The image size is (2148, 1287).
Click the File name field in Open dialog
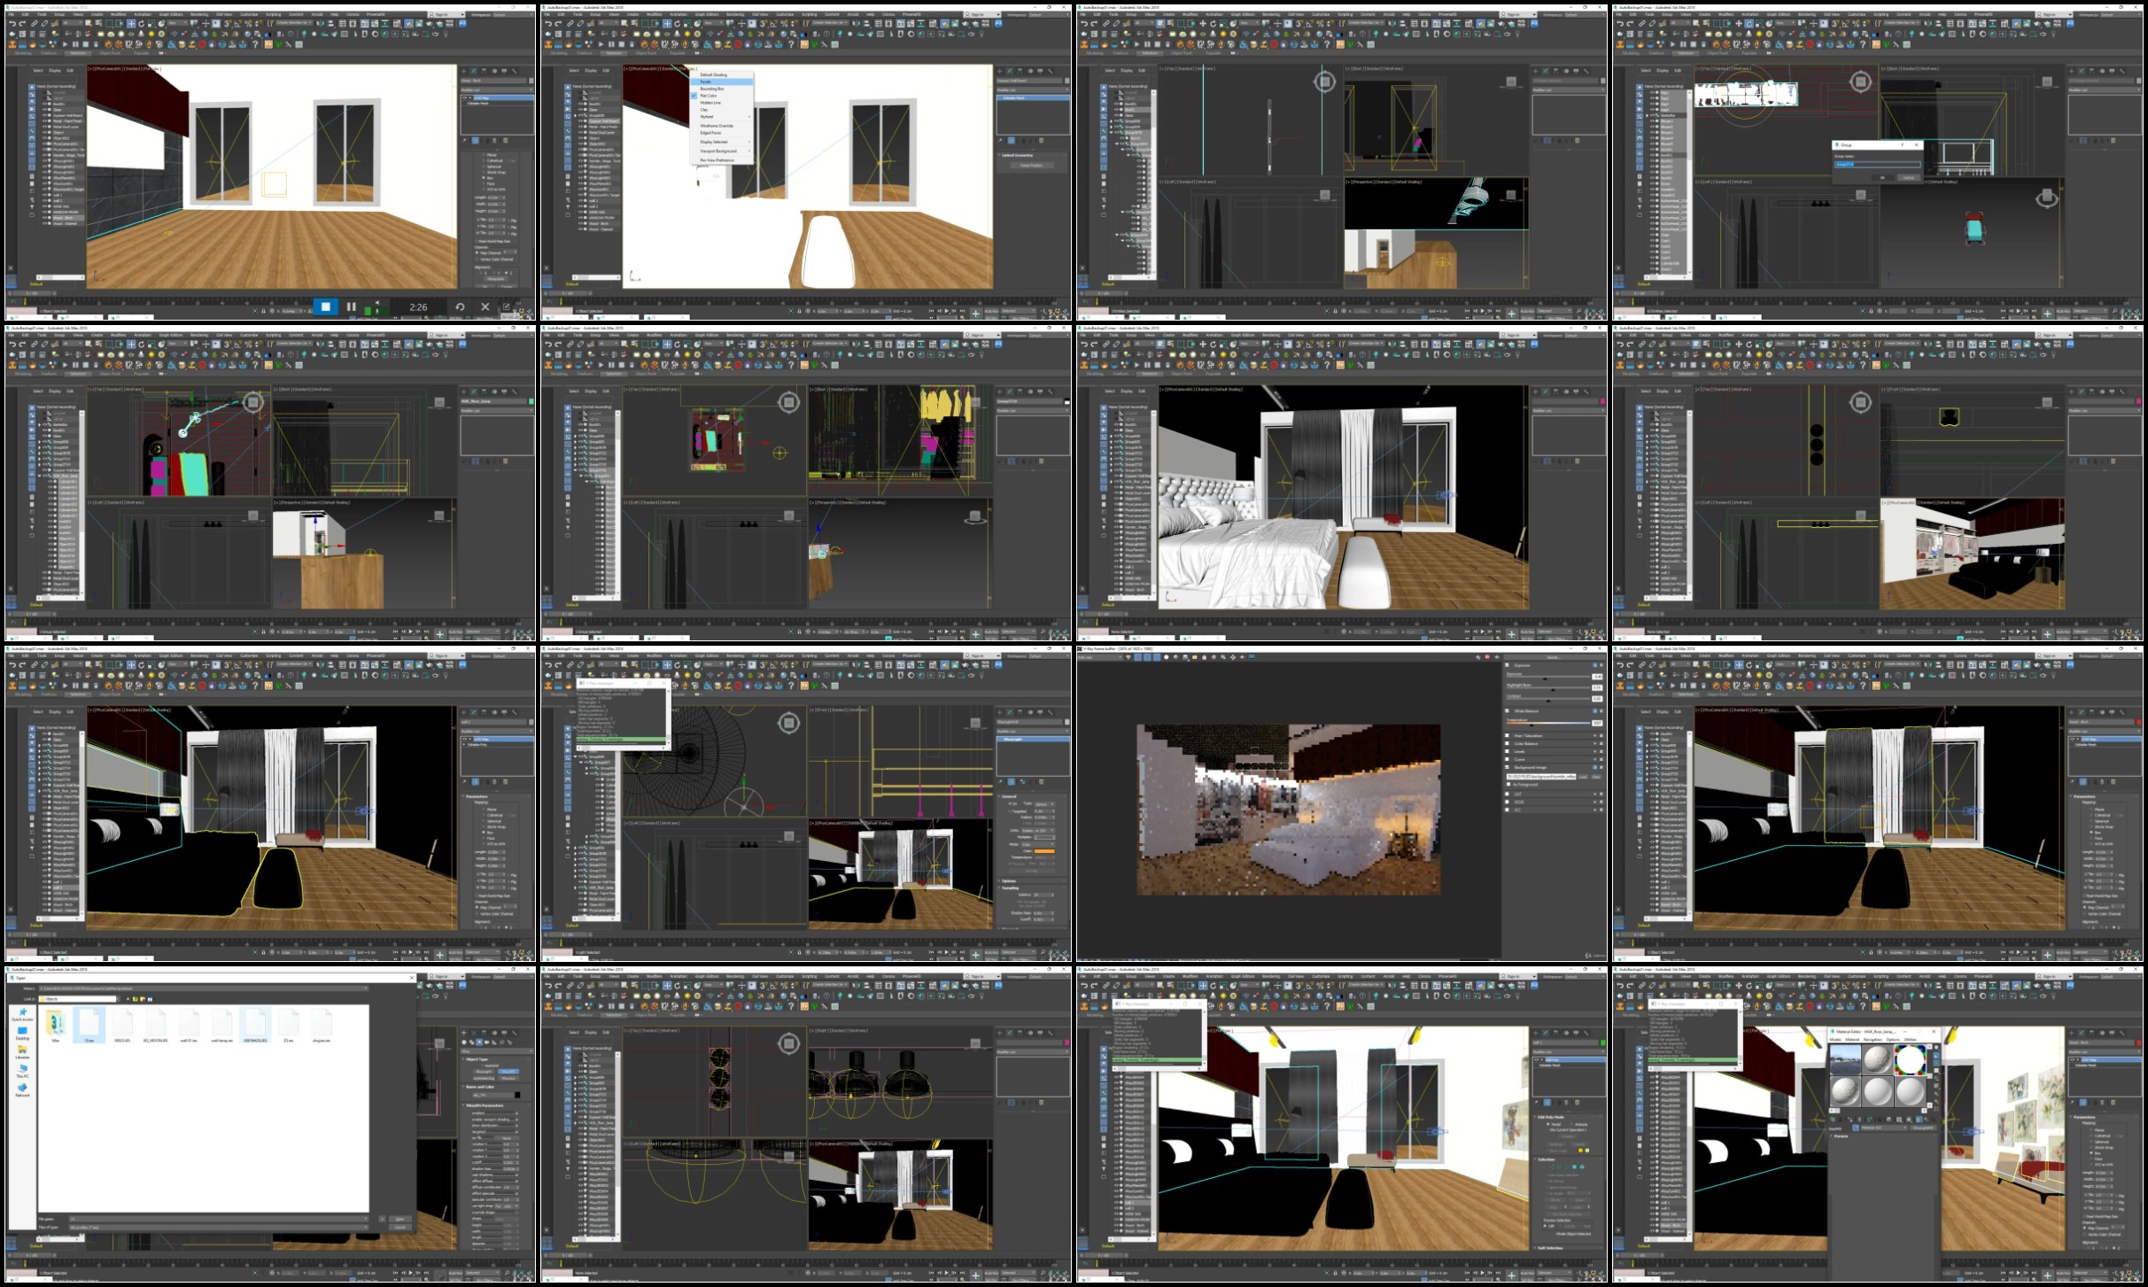click(x=218, y=1219)
